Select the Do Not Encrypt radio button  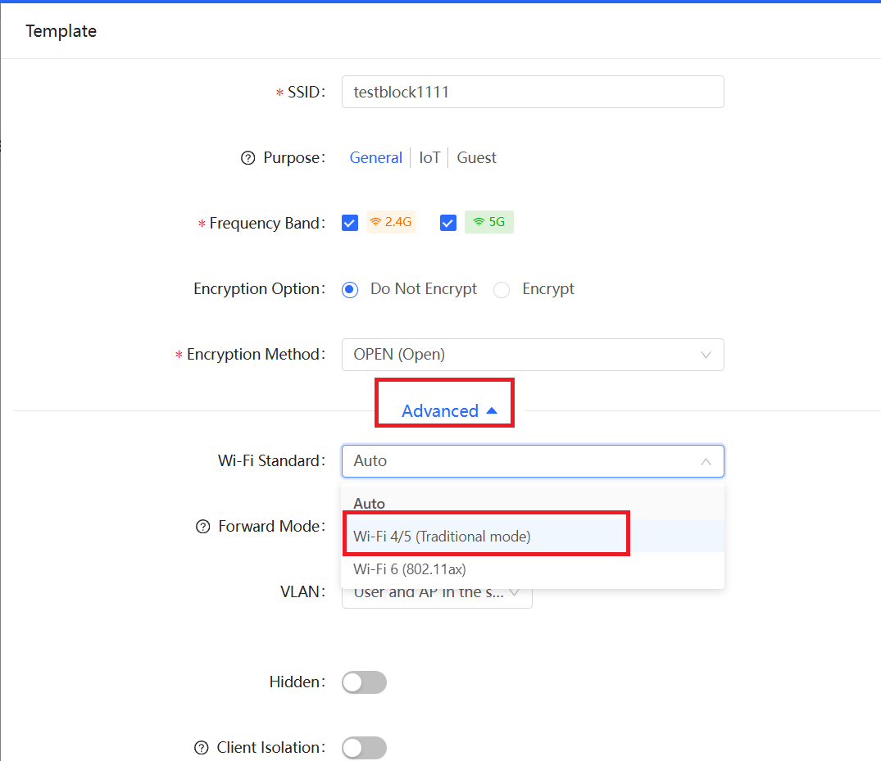tap(350, 289)
